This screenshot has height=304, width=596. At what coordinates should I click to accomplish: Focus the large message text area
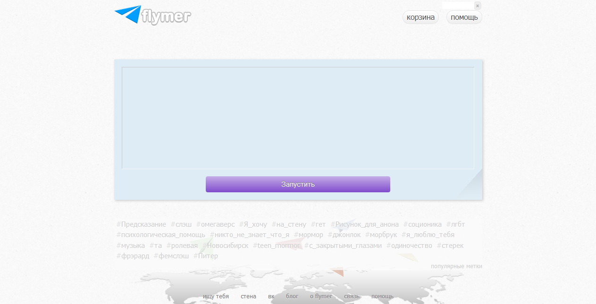pyautogui.click(x=298, y=118)
